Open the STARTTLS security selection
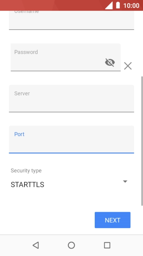 pyautogui.click(x=70, y=184)
